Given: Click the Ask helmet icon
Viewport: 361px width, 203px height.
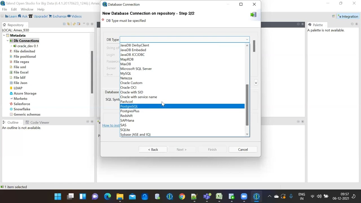Looking at the screenshot, I should pos(19,16).
